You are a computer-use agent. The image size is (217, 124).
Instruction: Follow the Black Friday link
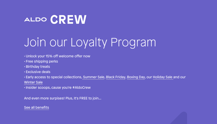pos(115,77)
